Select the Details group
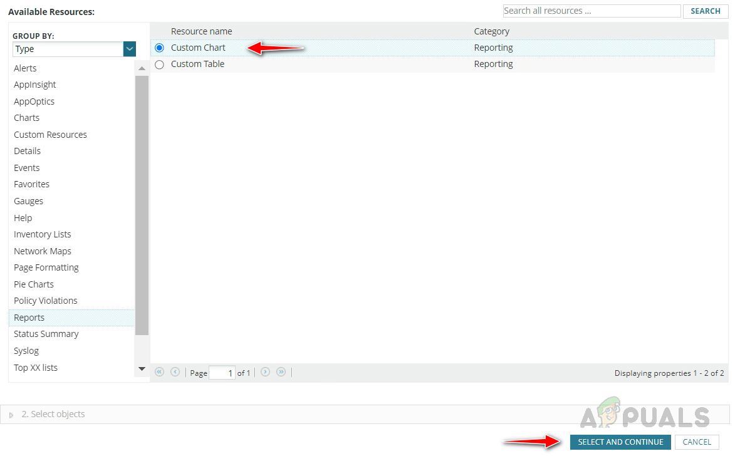The width and height of the screenshot is (735, 456). pyautogui.click(x=27, y=152)
